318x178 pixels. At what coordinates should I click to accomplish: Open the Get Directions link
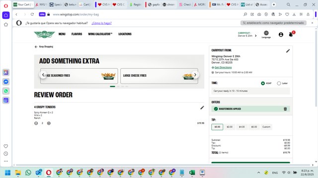(223, 67)
